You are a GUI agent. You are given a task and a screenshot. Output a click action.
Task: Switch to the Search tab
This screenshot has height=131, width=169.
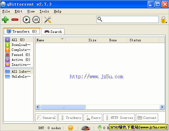coord(53,32)
